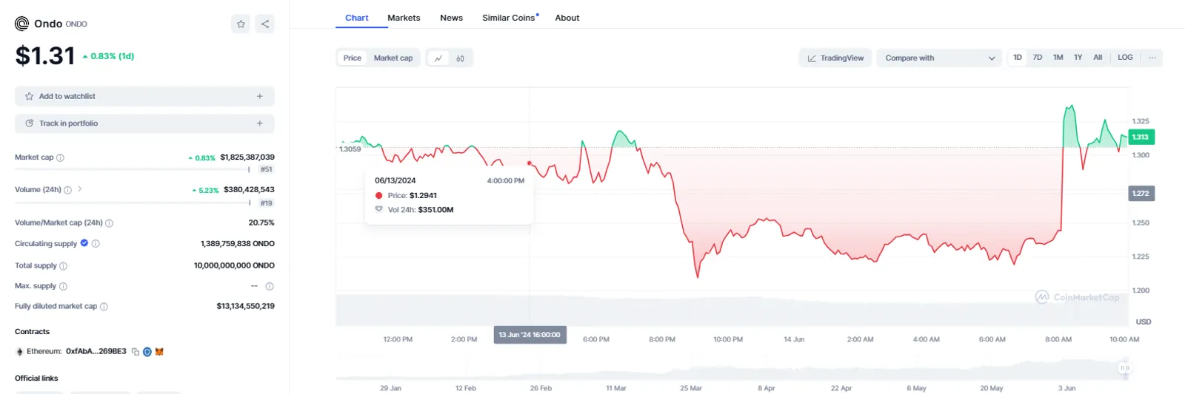Click the Official links heading
Viewport: 1185px width, 394px height.
36,378
